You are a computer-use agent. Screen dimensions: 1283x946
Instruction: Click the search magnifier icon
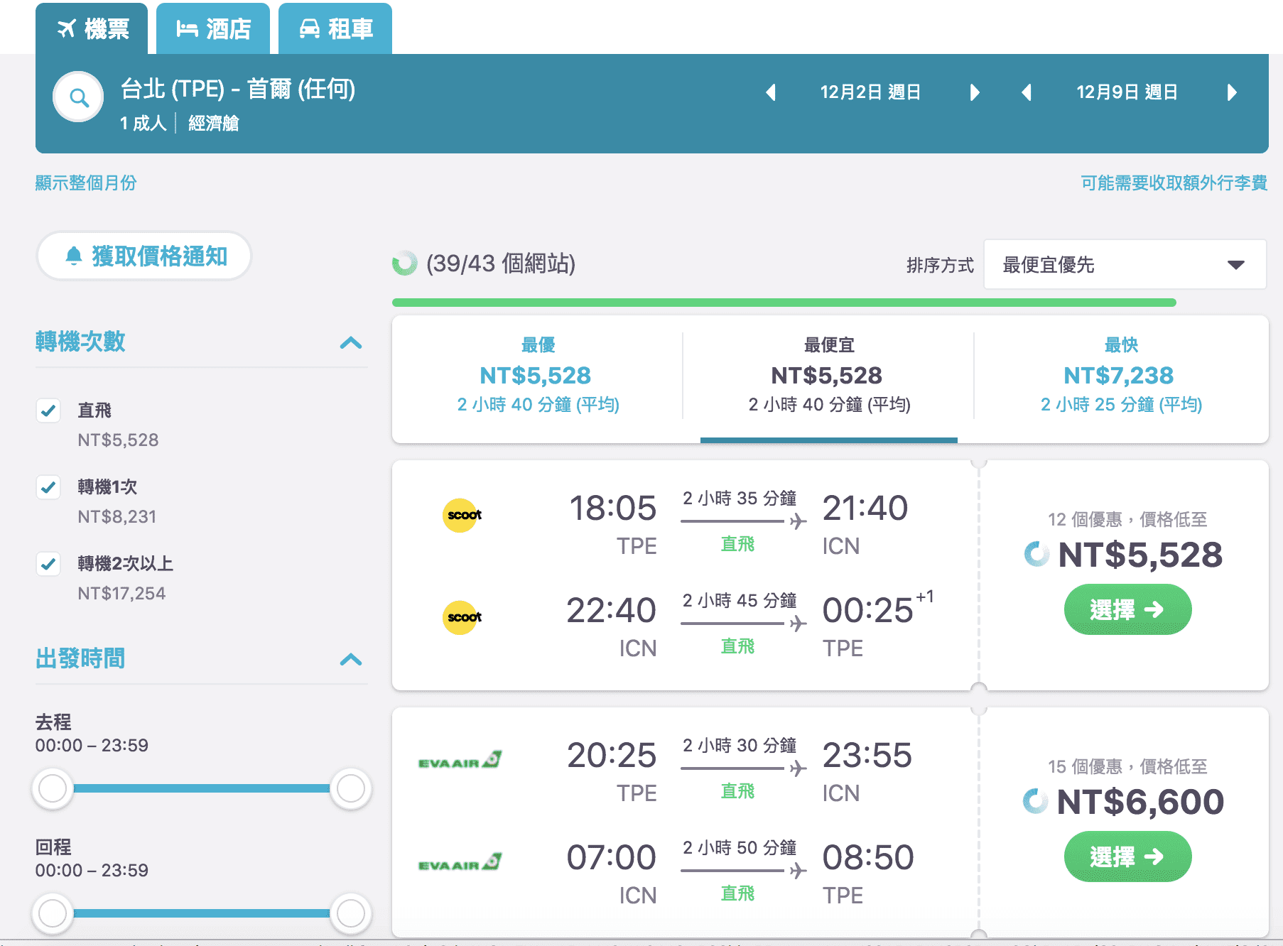pyautogui.click(x=78, y=97)
